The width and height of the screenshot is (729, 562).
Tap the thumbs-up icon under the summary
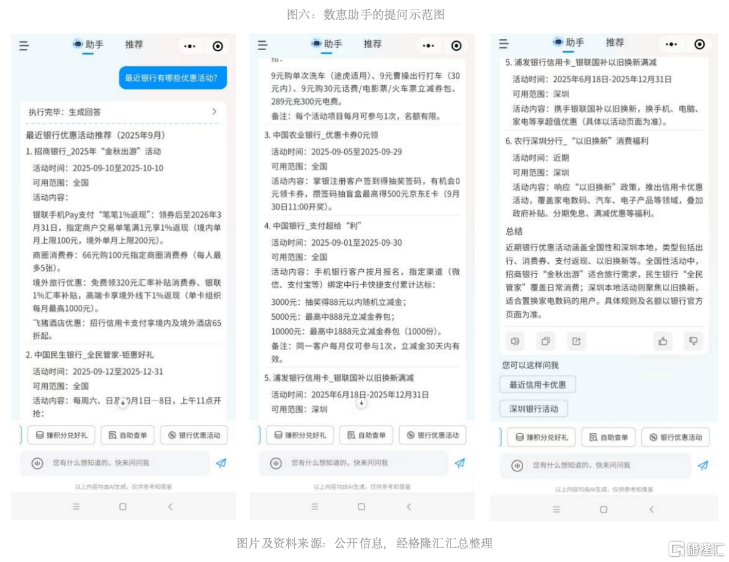[662, 341]
